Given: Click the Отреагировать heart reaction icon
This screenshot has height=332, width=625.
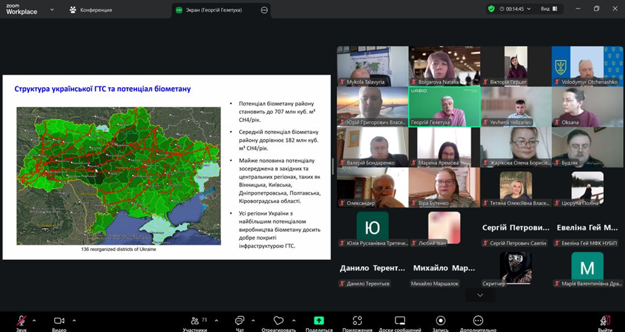Looking at the screenshot, I should pyautogui.click(x=278, y=320).
